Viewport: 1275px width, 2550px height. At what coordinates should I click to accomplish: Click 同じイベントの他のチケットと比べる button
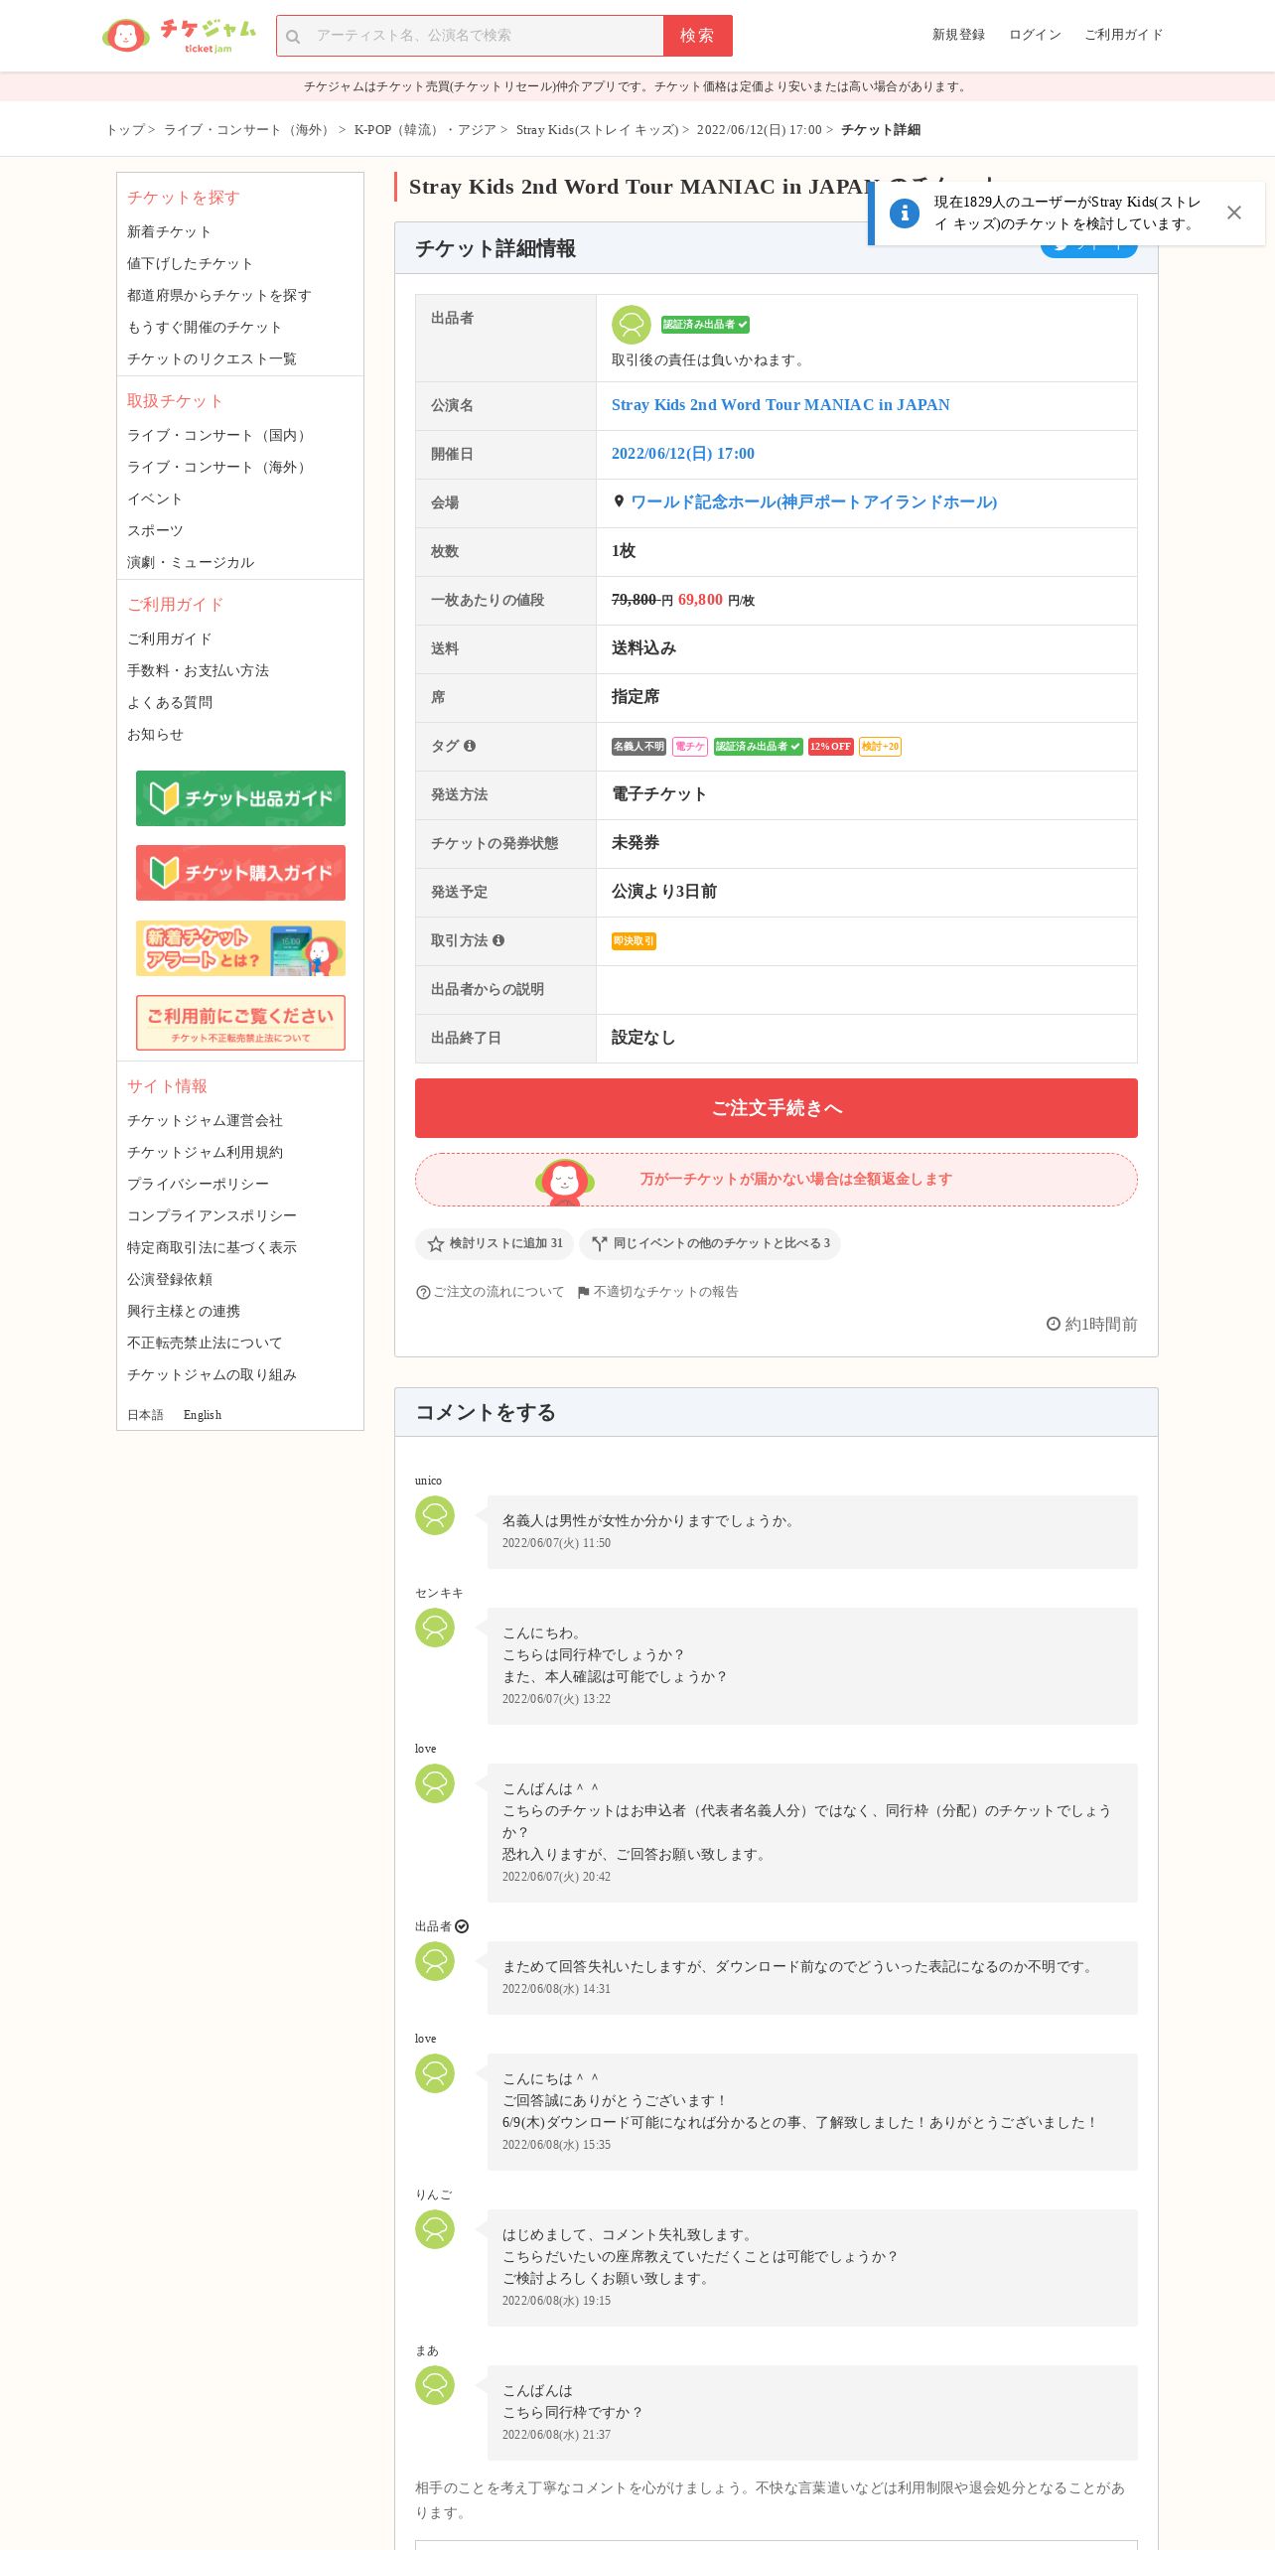[710, 1243]
